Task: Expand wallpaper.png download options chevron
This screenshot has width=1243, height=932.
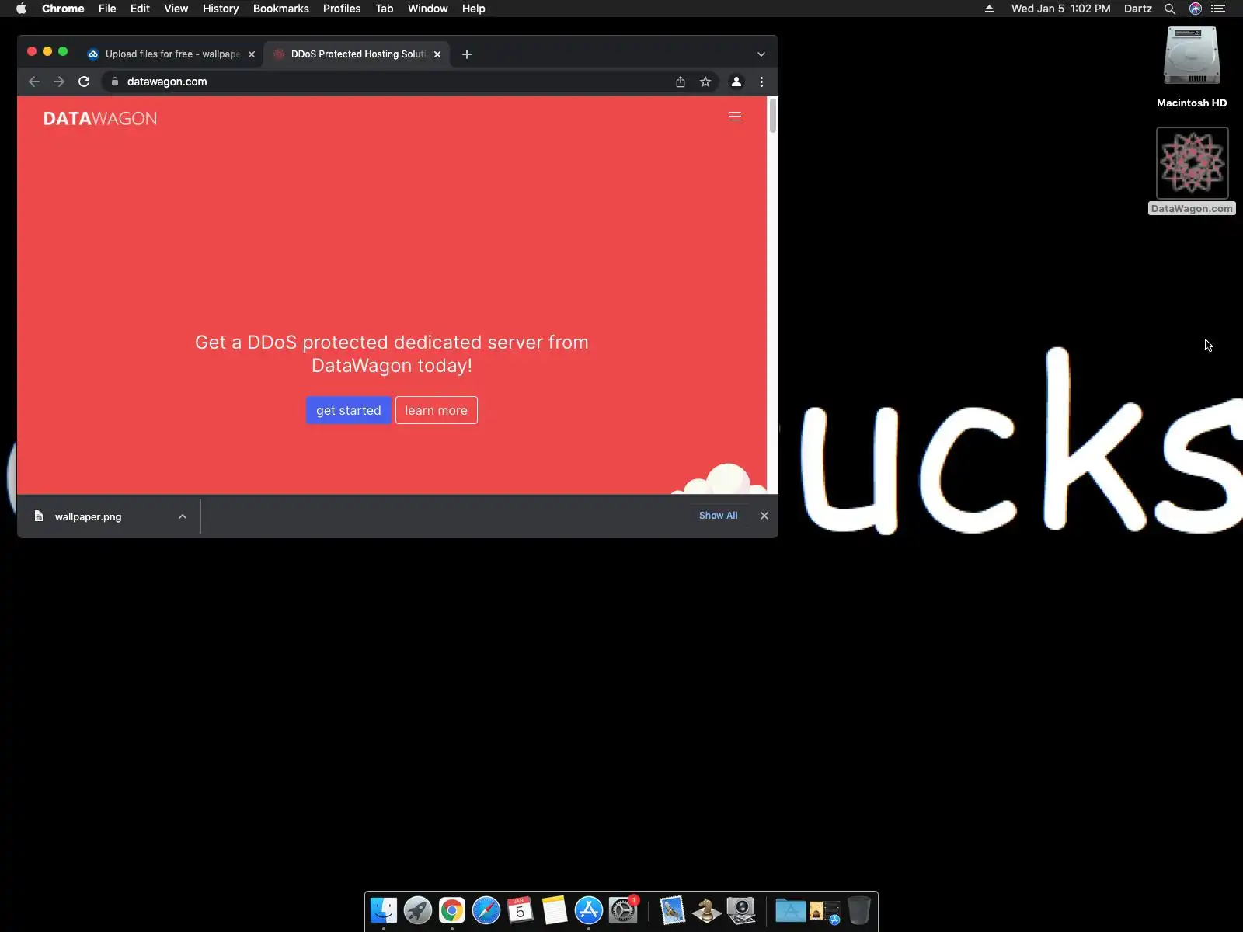Action: click(183, 516)
